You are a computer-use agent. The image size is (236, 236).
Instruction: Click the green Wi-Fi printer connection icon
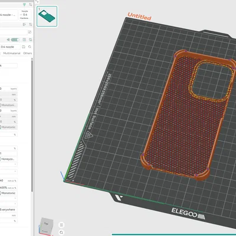[24, 5]
